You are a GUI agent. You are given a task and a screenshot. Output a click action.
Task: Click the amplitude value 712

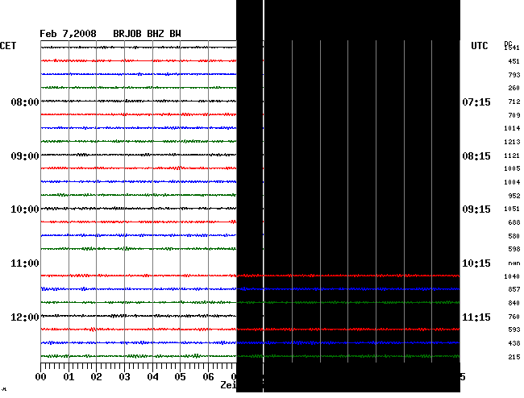(x=514, y=102)
